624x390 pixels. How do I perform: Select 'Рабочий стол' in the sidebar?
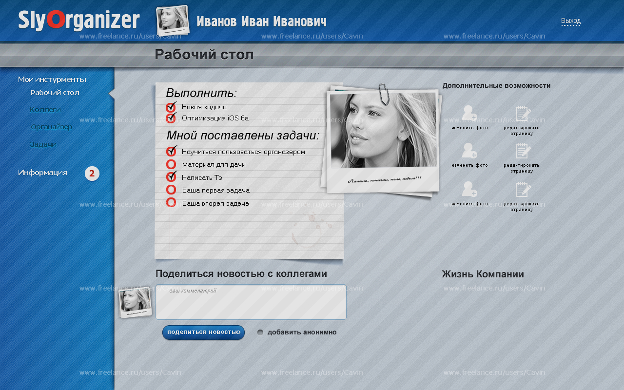(x=55, y=93)
